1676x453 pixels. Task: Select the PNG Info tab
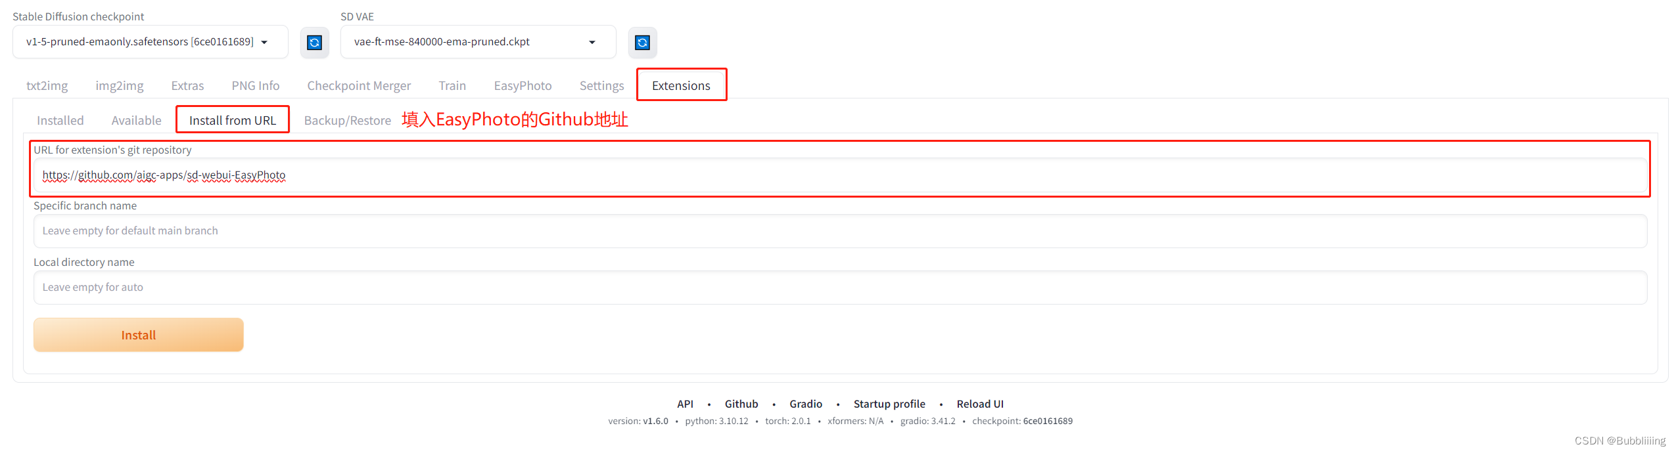[256, 85]
